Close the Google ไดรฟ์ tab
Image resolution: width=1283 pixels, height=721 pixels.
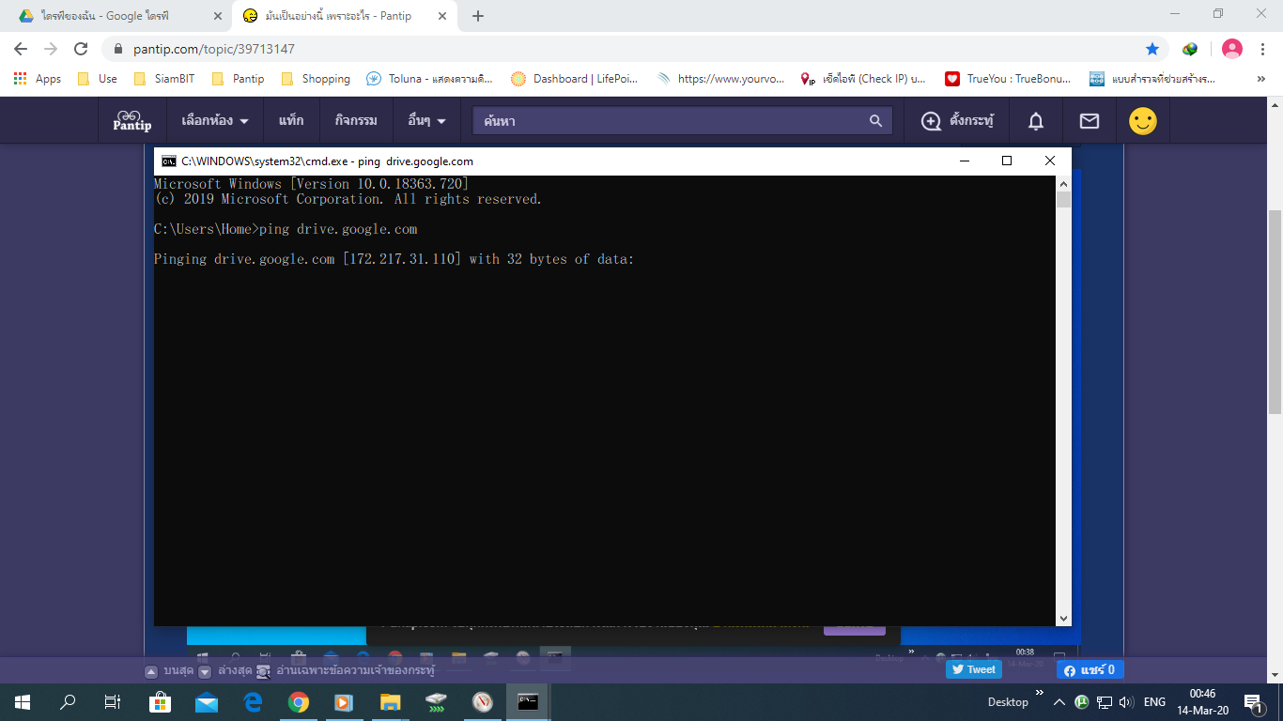[218, 16]
